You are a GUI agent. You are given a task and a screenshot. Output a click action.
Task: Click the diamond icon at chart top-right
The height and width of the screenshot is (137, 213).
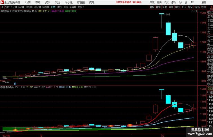point(192,11)
